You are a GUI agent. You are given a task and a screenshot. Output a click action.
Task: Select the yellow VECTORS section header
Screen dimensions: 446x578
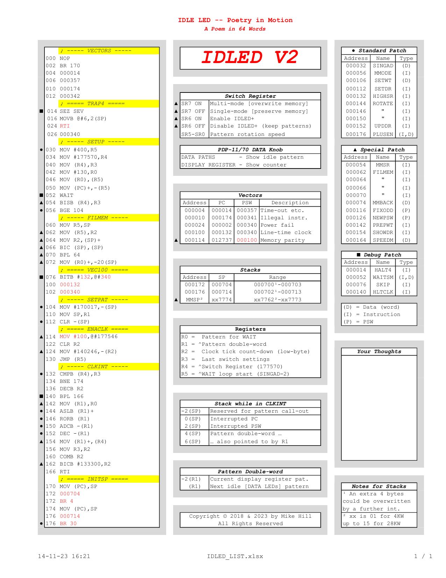pyautogui.click(x=108, y=51)
